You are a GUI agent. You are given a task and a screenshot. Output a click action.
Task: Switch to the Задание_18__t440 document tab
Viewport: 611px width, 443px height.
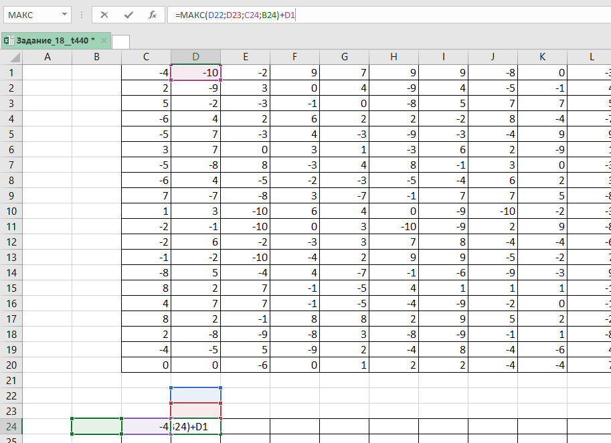55,41
